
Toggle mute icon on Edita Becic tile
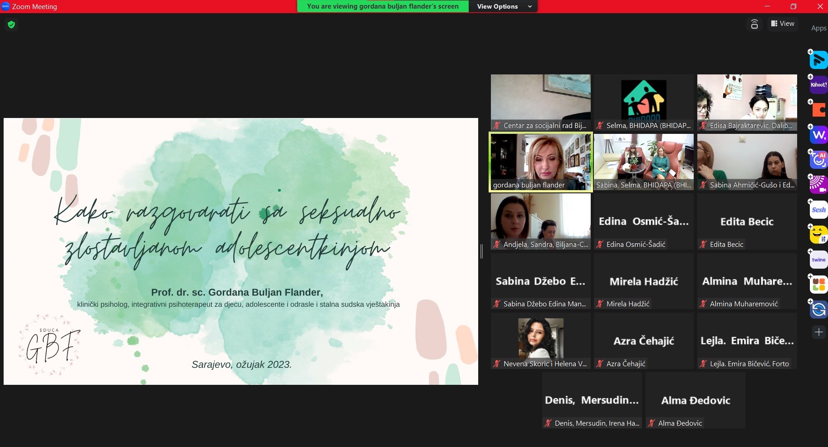[703, 245]
